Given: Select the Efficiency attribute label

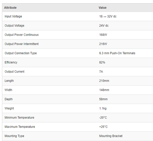Looking at the screenshot, I should tap(11, 62).
